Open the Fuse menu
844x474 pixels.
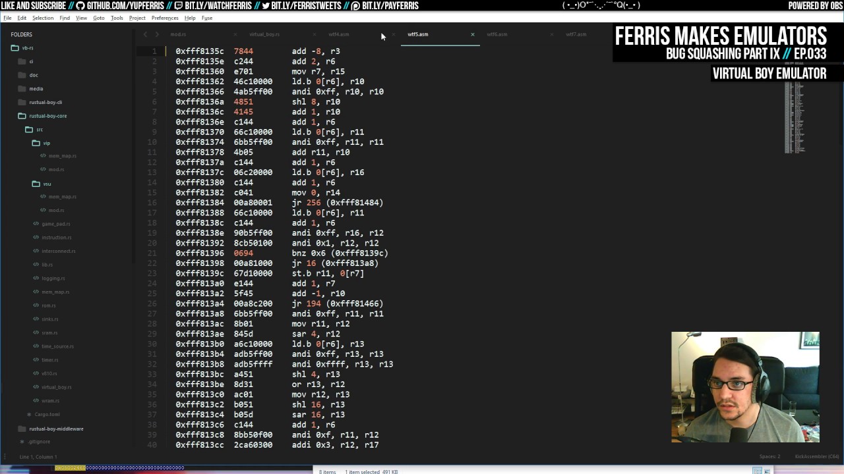(x=207, y=18)
